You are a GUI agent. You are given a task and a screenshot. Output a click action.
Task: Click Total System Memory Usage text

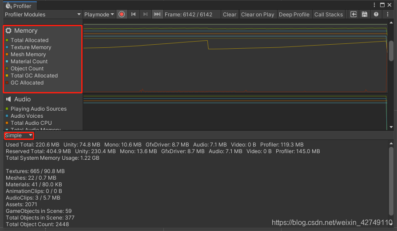pyautogui.click(x=52, y=158)
